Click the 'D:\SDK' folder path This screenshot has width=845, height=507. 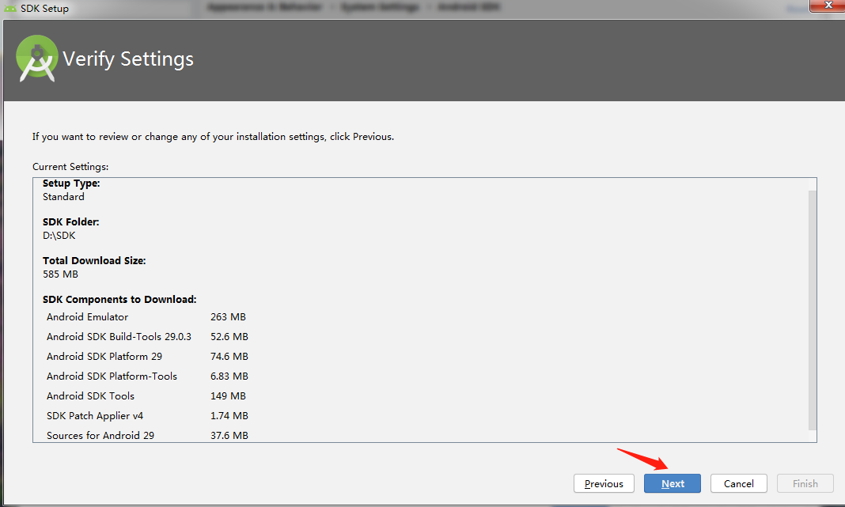[x=59, y=236]
